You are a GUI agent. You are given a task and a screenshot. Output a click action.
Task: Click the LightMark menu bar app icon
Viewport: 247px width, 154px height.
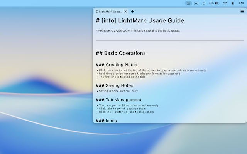[x=188, y=3]
